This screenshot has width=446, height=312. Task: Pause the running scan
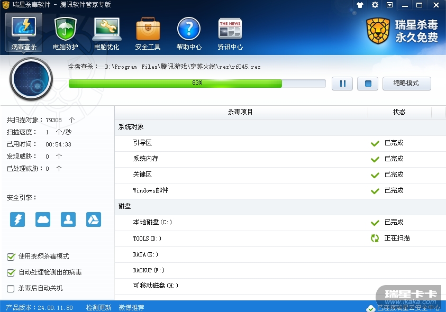(342, 84)
